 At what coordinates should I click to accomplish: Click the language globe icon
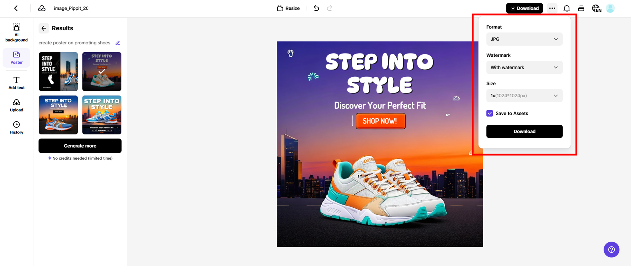click(x=596, y=8)
